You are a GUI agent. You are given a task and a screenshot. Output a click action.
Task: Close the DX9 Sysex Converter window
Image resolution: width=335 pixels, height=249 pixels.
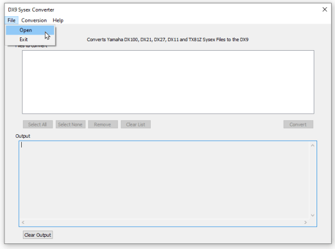tap(324, 9)
